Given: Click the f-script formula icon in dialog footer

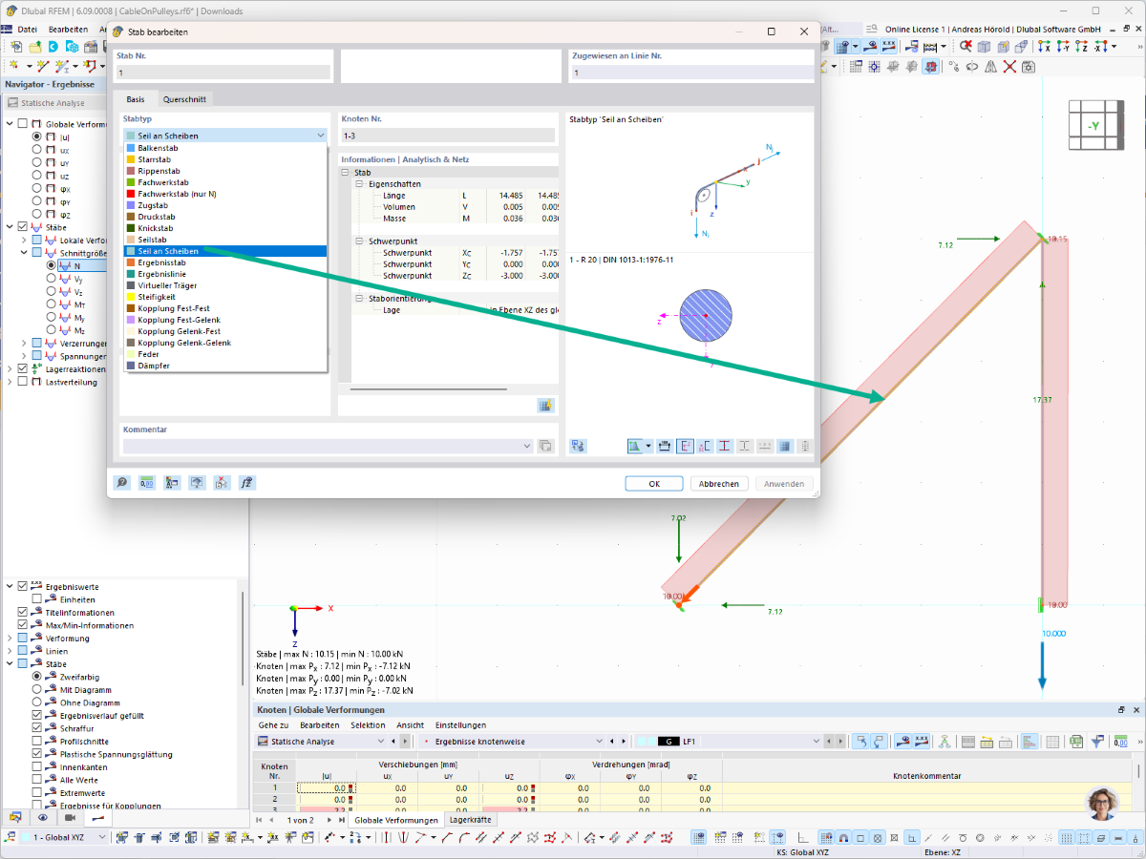Looking at the screenshot, I should [246, 483].
